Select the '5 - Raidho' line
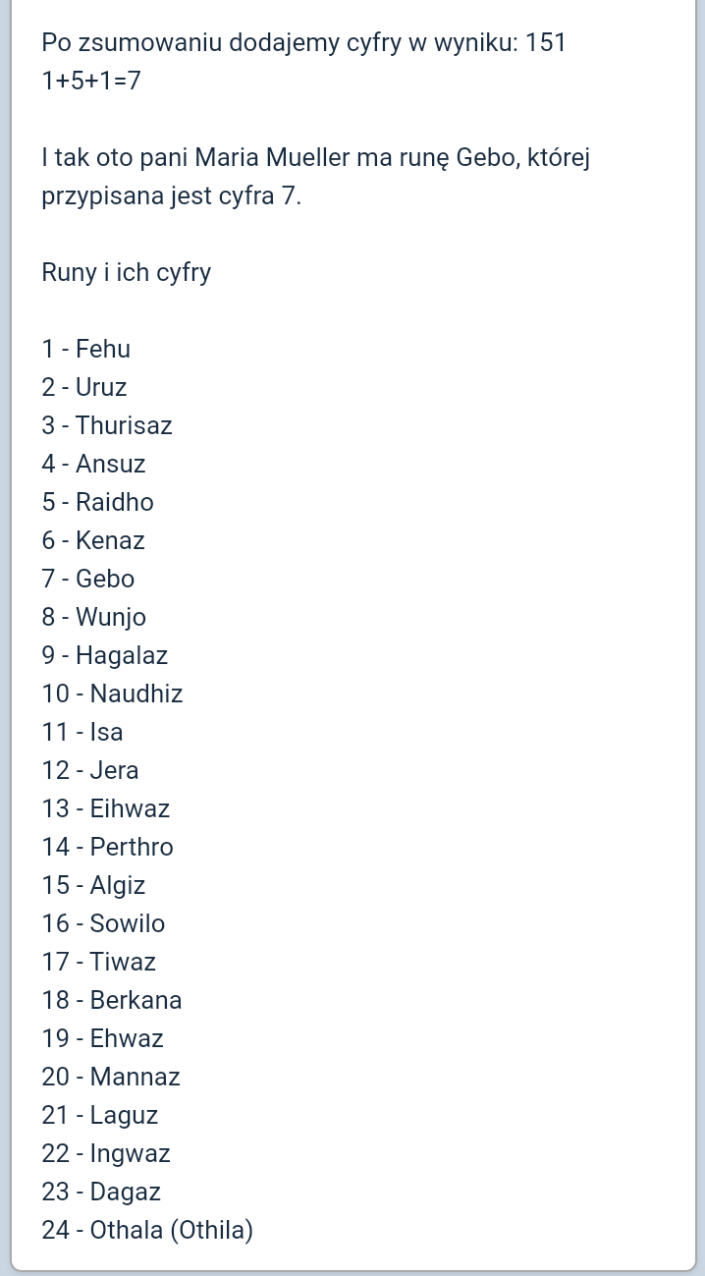705x1276 pixels. tap(98, 502)
